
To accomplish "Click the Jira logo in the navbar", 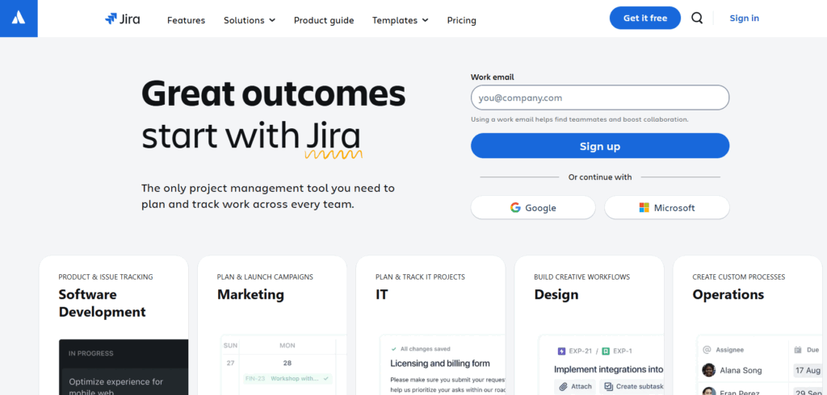I will (122, 19).
